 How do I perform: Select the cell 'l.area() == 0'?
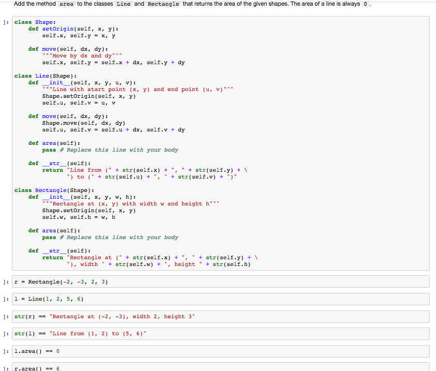(221, 351)
